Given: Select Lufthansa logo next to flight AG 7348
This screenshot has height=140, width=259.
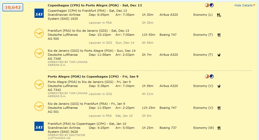Looking at the screenshot, I should (x=39, y=53).
